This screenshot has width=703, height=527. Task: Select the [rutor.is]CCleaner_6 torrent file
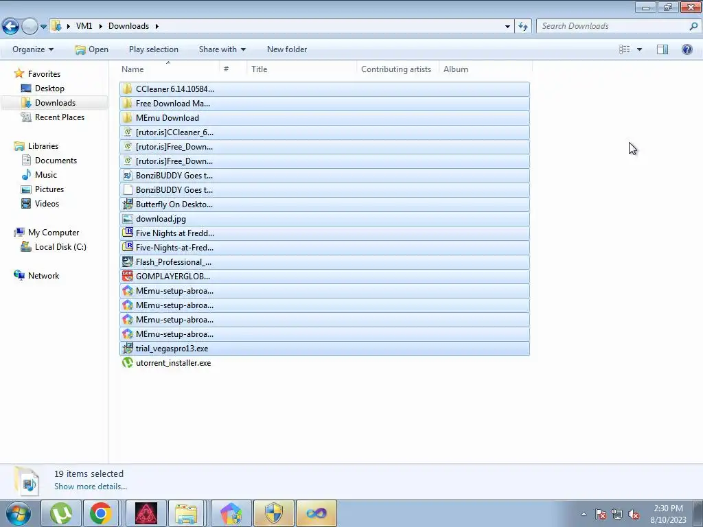[325, 132]
